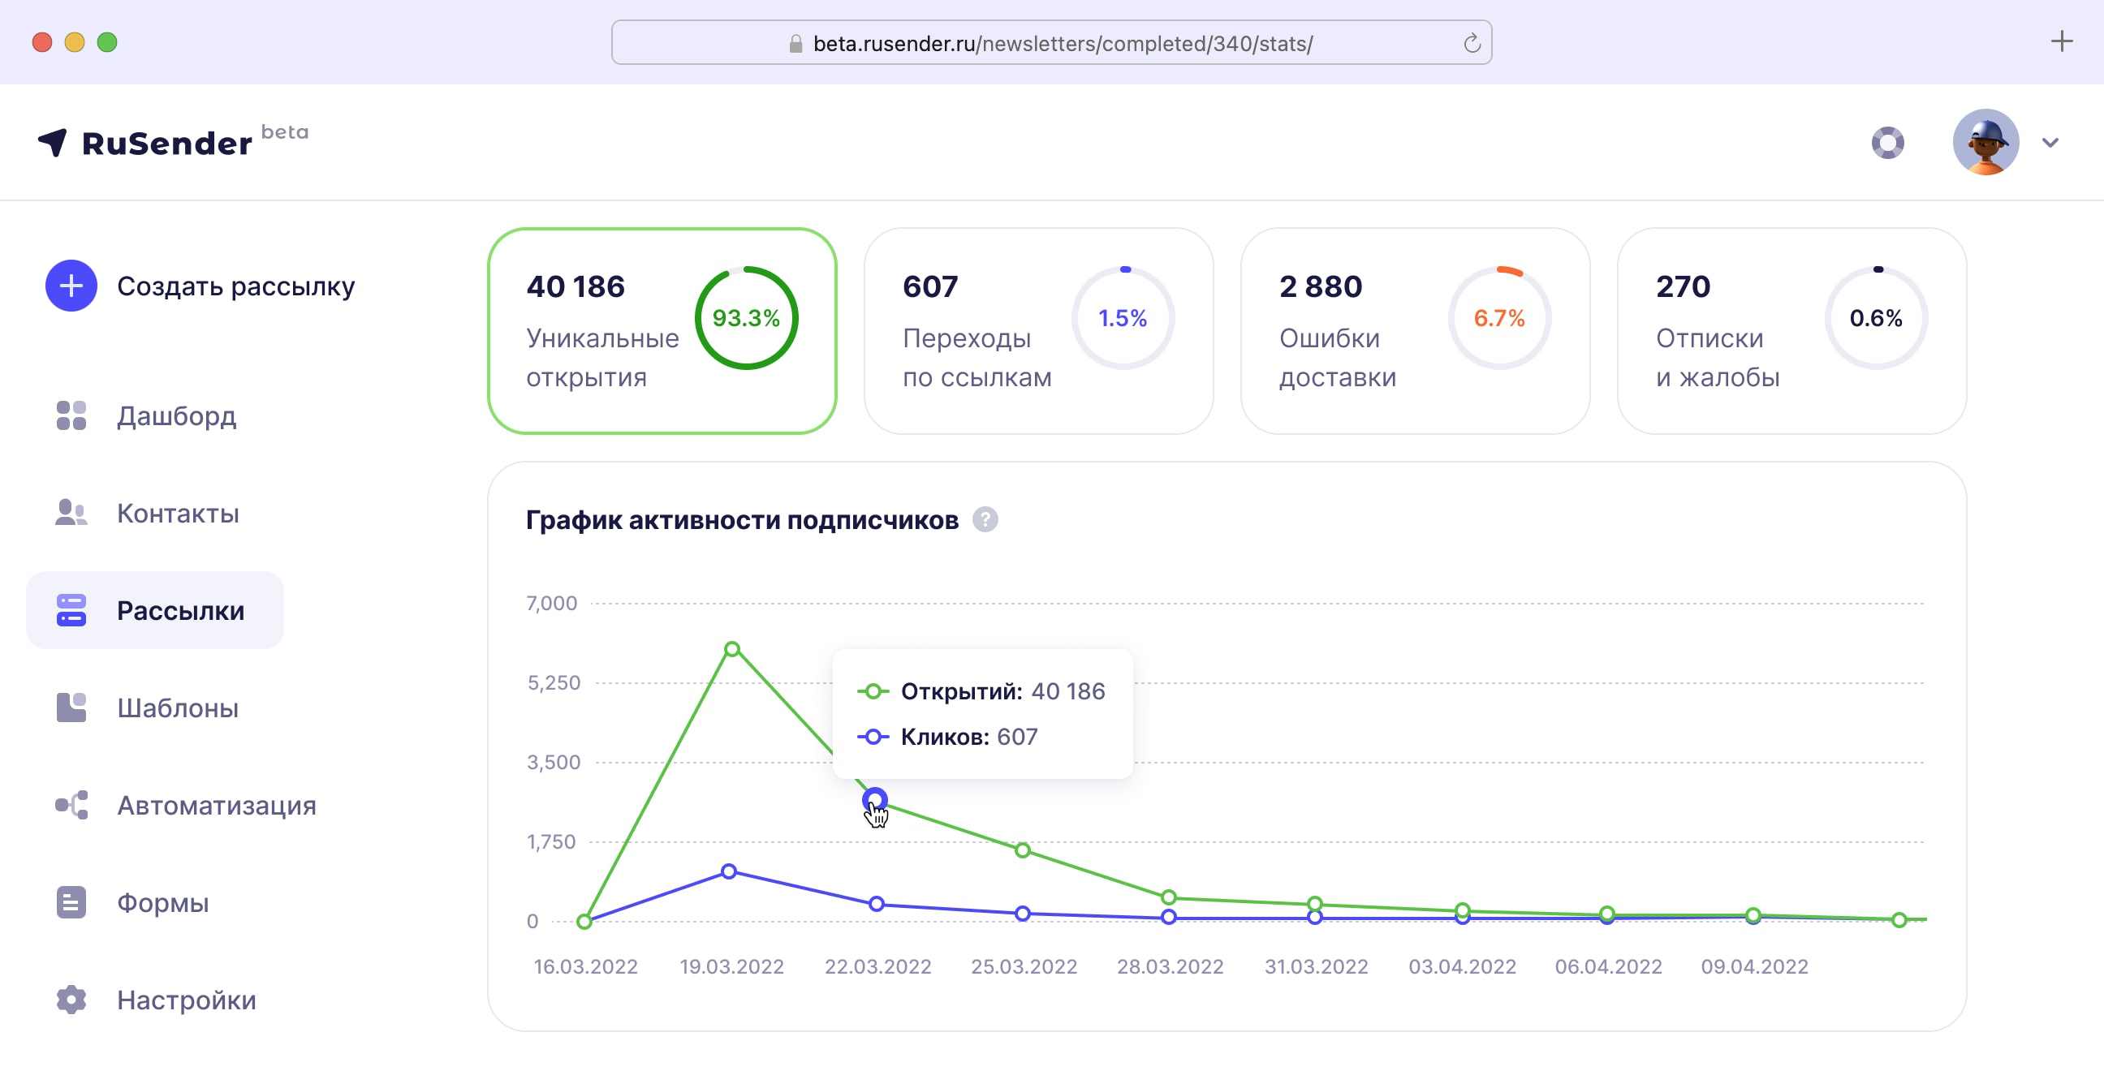Switch to Ошибки доставки stat card
The image size is (2104, 1071).
pyautogui.click(x=1415, y=330)
